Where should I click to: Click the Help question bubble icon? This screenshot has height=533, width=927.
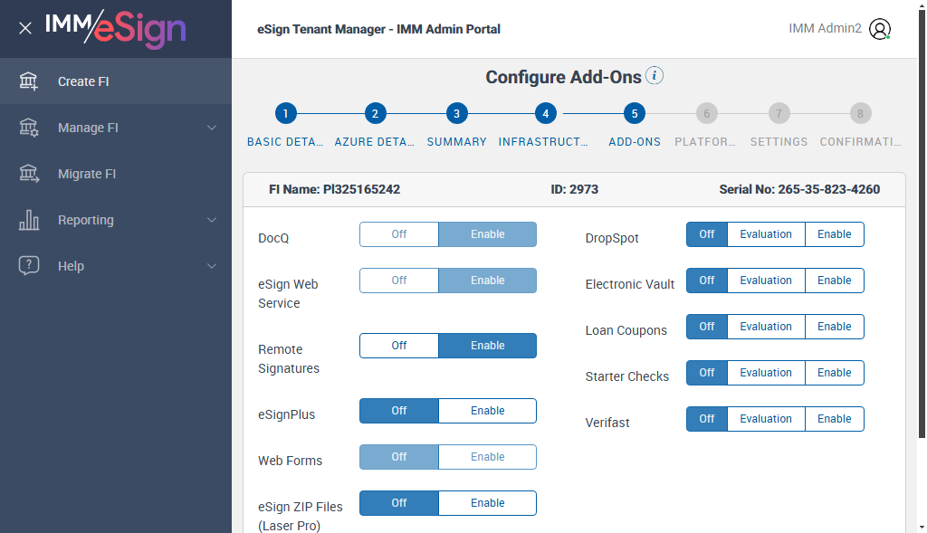click(x=28, y=265)
